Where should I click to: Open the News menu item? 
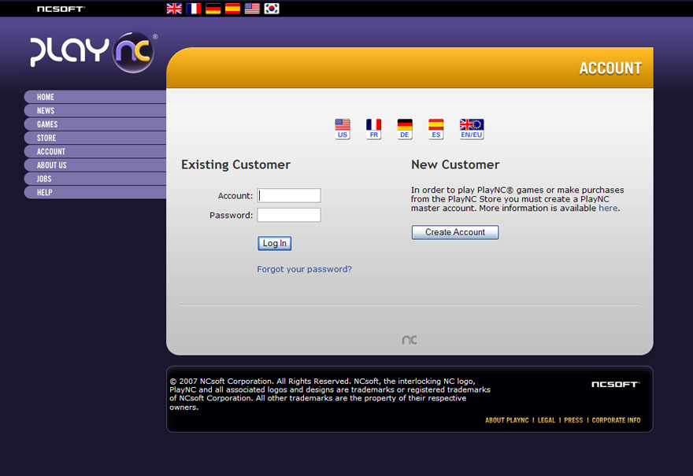[x=95, y=110]
